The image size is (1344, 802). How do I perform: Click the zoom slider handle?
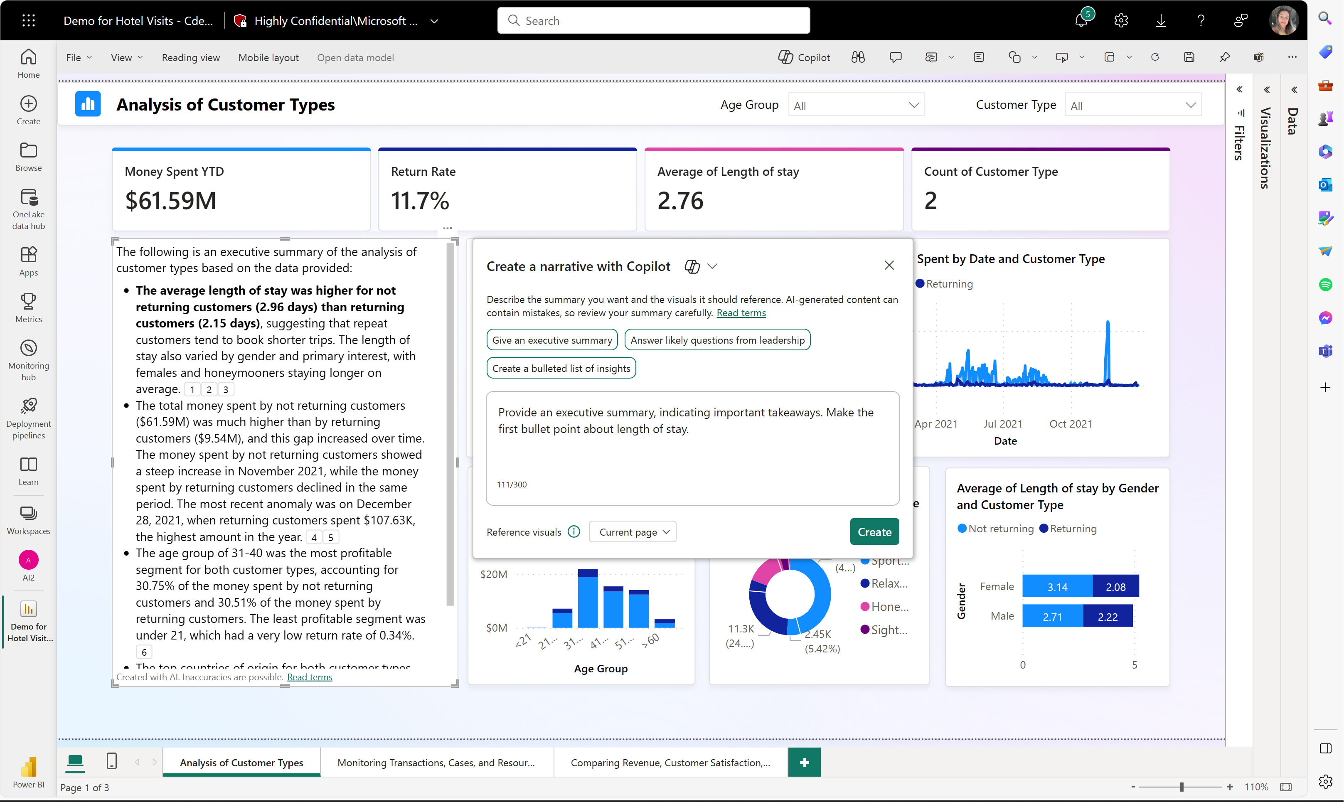pyautogui.click(x=1182, y=787)
